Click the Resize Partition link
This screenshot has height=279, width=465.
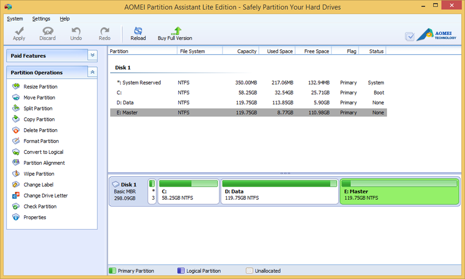pyautogui.click(x=40, y=87)
